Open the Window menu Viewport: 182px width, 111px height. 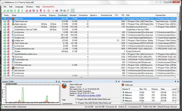(x=29, y=6)
